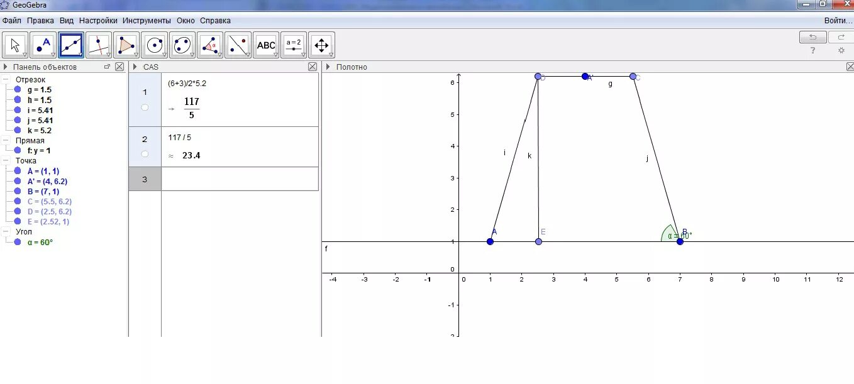Image resolution: width=854 pixels, height=384 pixels.
Task: Toggle the radio button in CAS row 1
Action: coord(145,108)
